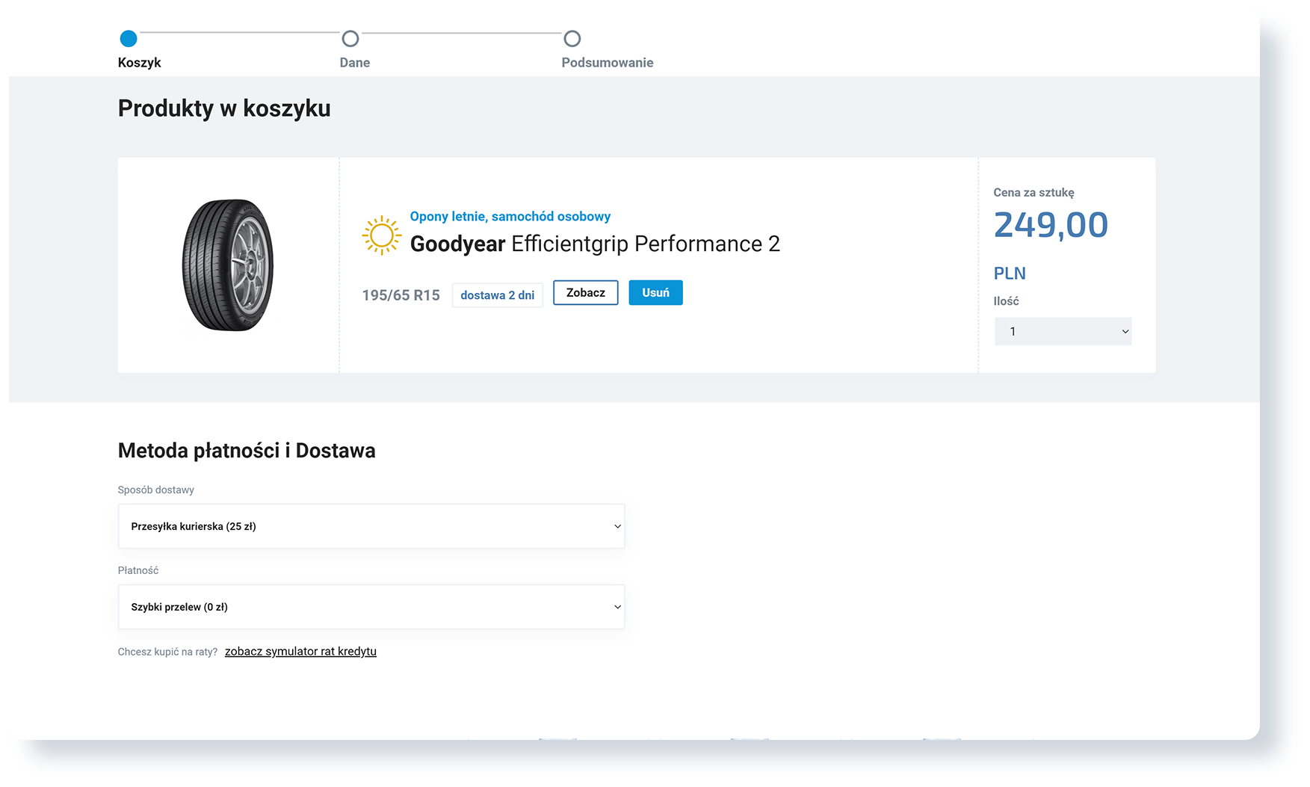Open zobacz symulator rat kredytu link
1310x787 pixels.
(x=300, y=652)
